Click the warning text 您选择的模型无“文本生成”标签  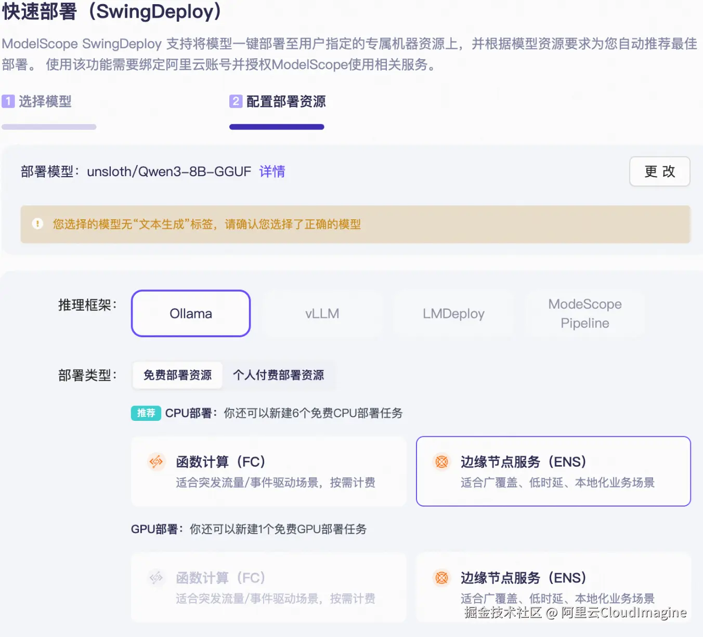[x=133, y=224]
